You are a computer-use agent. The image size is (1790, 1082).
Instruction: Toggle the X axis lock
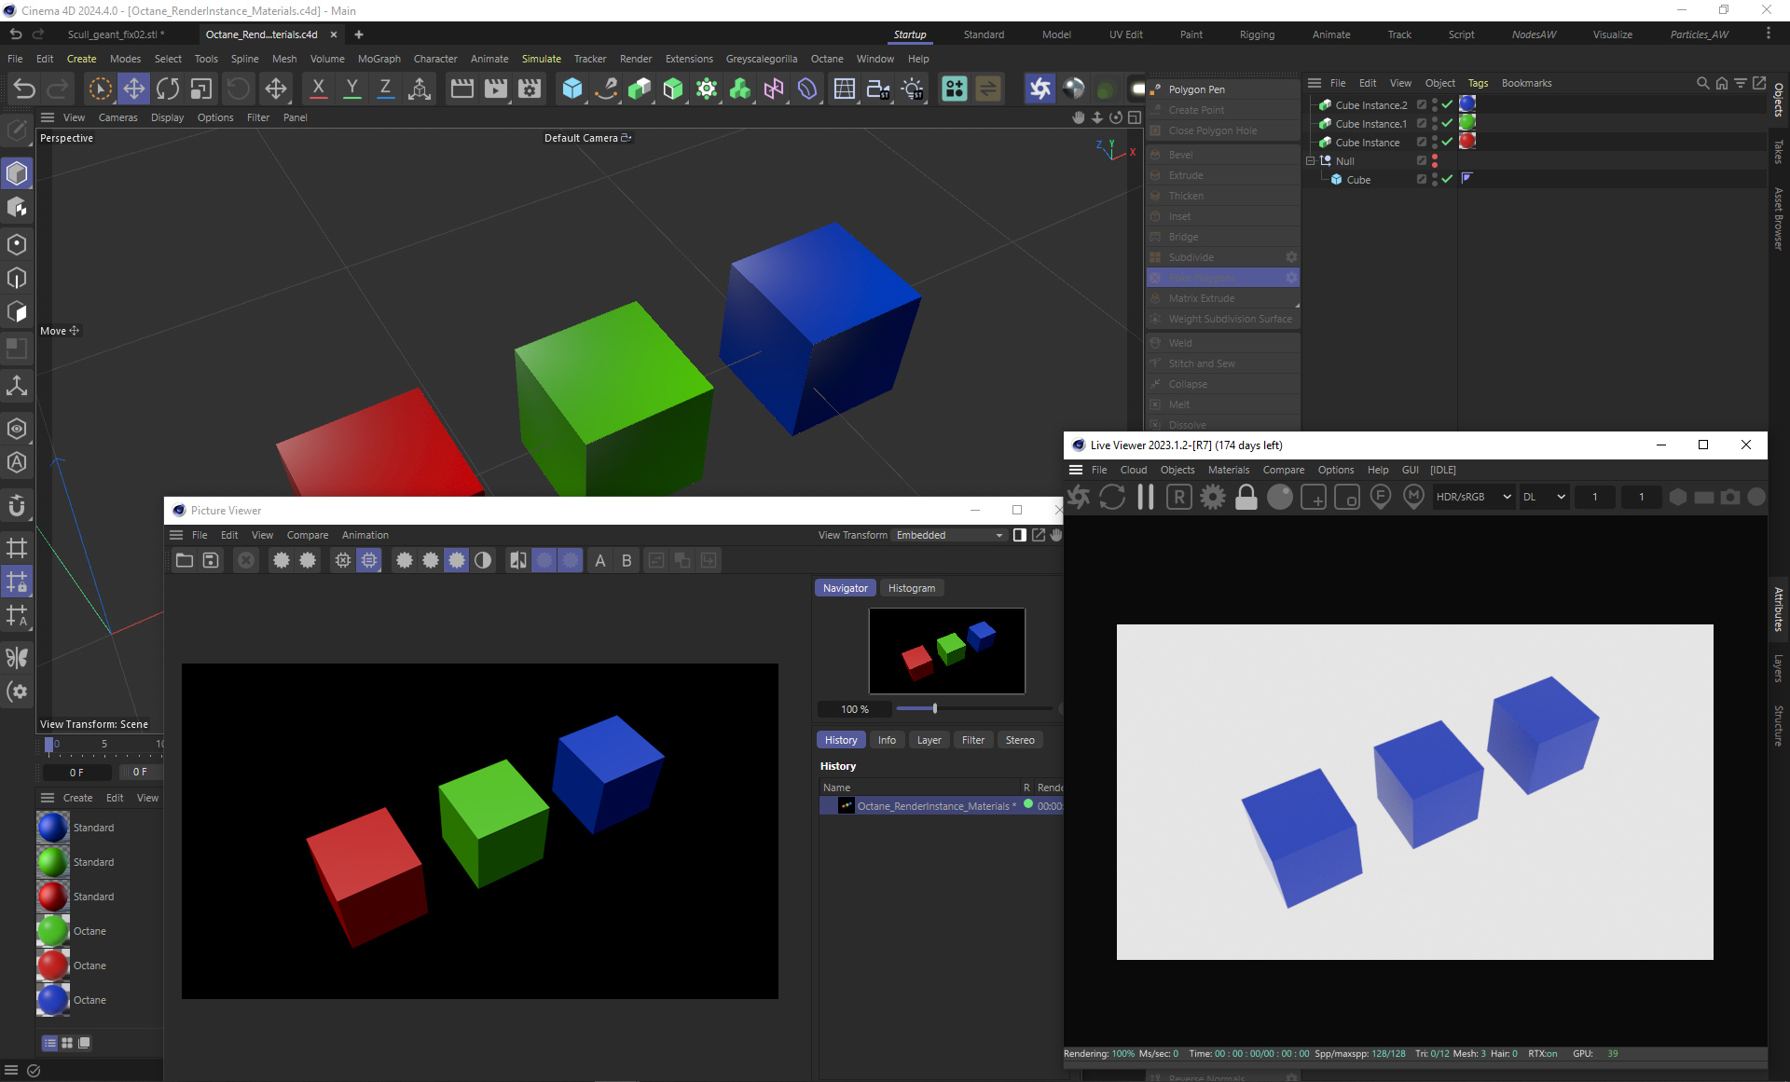pos(318,89)
